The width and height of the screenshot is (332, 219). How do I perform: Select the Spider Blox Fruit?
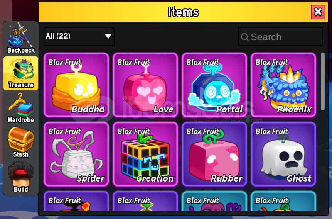(x=76, y=154)
